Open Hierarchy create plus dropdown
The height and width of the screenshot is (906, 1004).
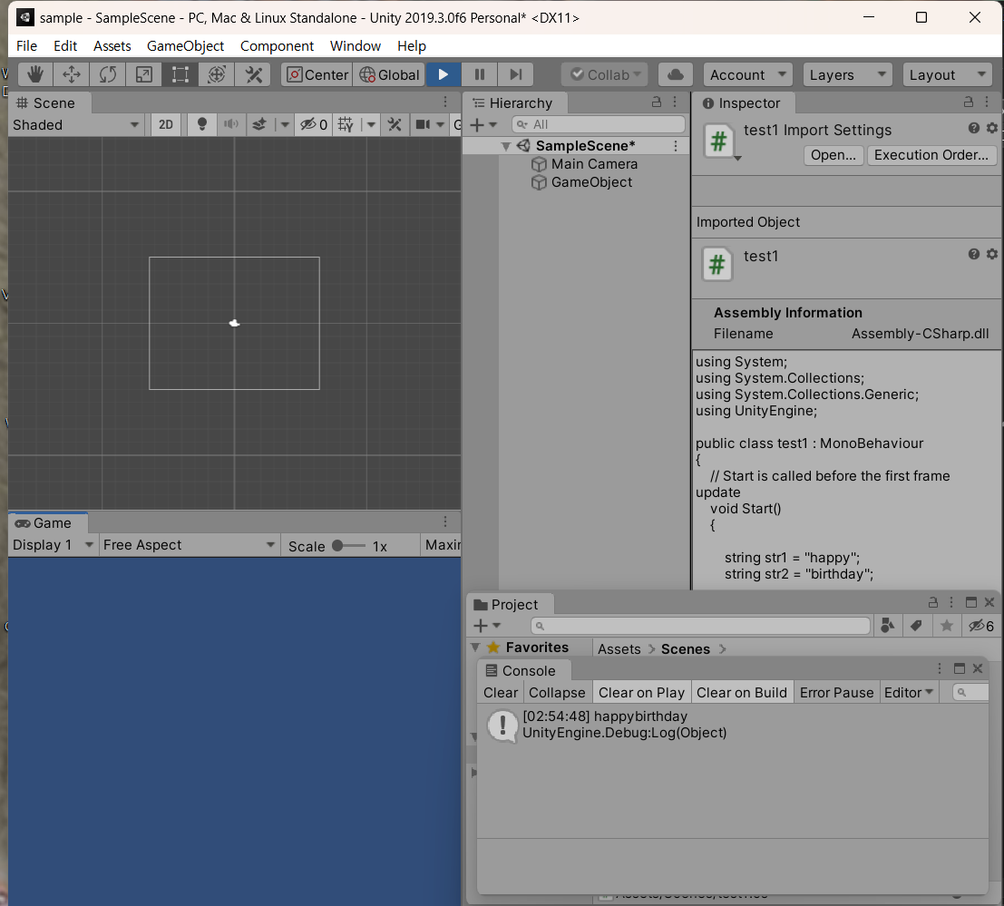tap(483, 124)
